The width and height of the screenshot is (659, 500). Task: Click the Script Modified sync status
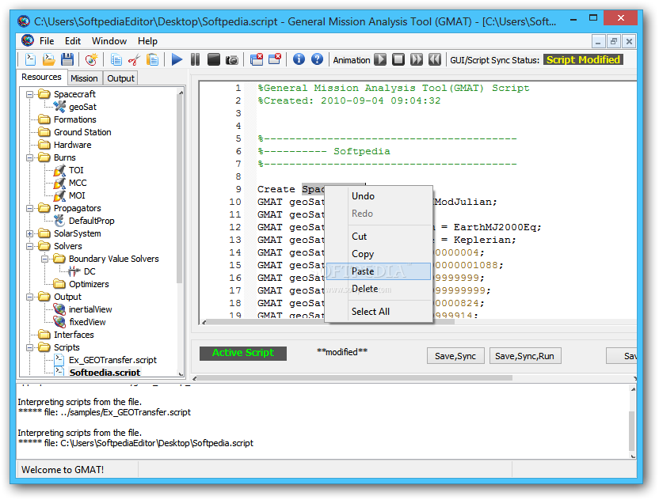pyautogui.click(x=583, y=60)
